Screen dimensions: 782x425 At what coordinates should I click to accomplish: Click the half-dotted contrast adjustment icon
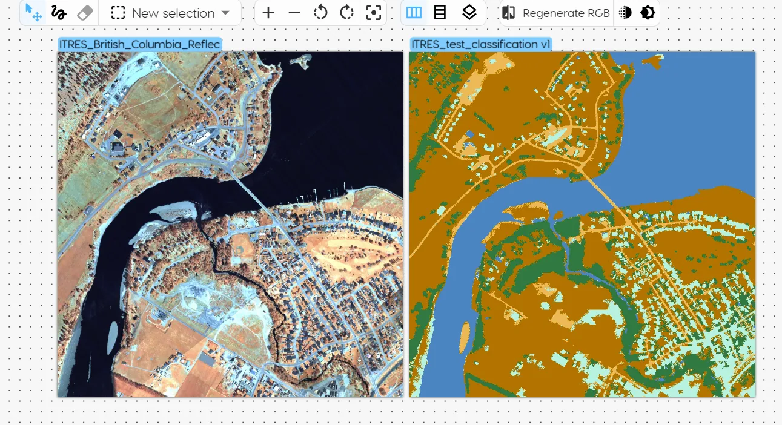[626, 13]
